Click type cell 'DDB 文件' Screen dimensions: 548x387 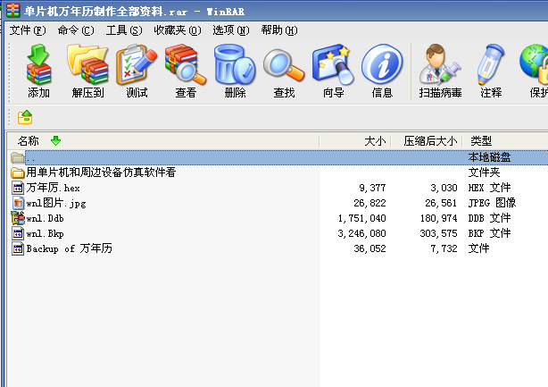[489, 218]
